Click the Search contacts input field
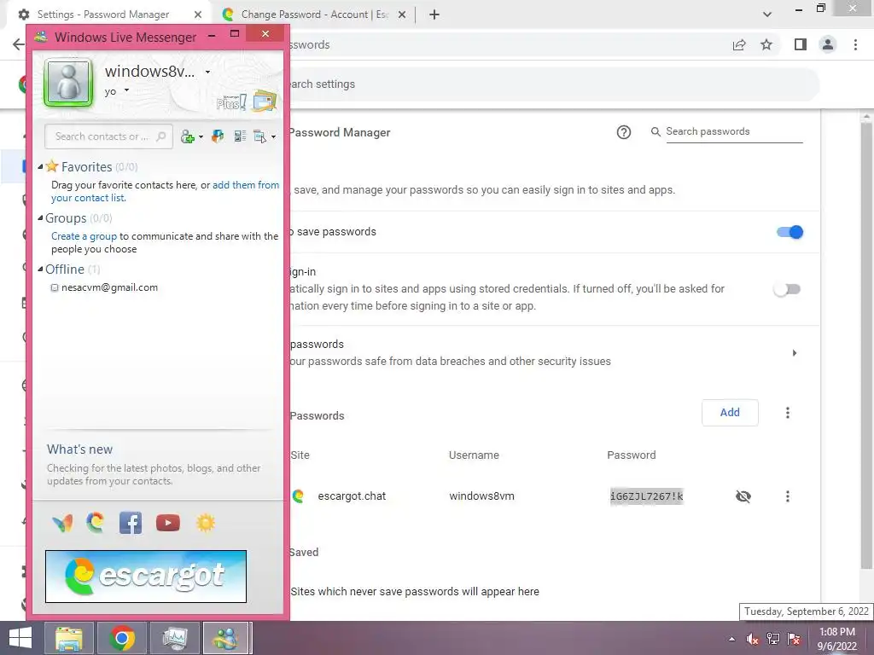Viewport: 874px width, 655px height. pos(108,136)
